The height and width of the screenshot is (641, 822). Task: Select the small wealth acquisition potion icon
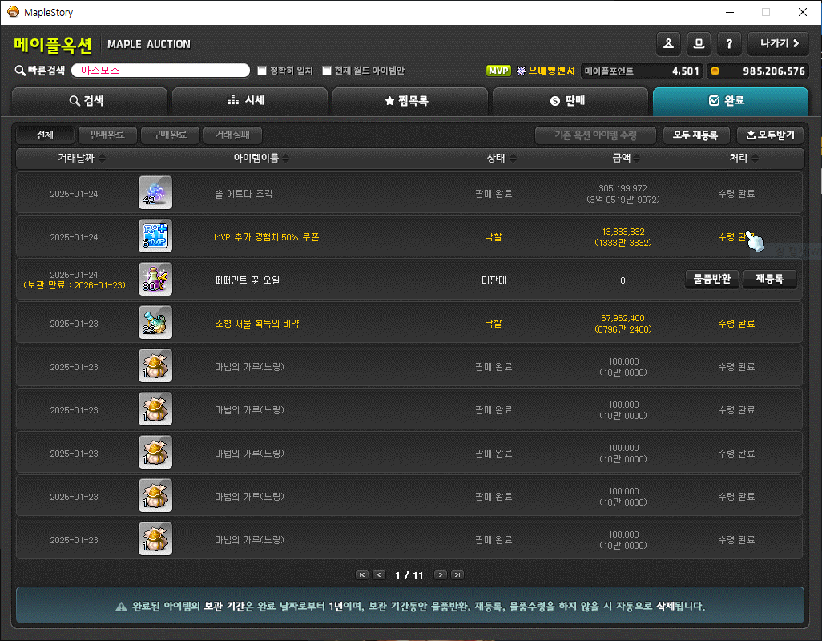tap(155, 322)
